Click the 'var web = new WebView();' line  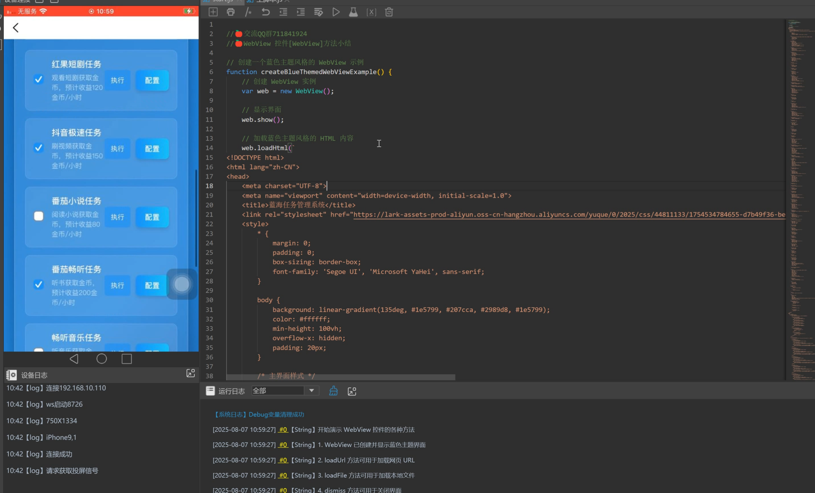(288, 91)
